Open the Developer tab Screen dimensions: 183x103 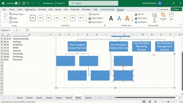(86, 9)
